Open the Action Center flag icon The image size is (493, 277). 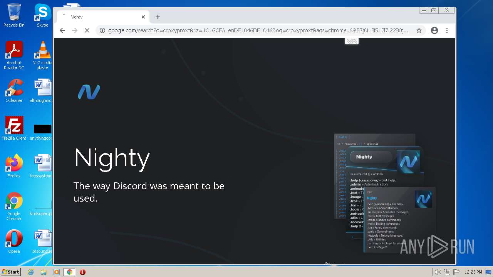[x=456, y=272]
